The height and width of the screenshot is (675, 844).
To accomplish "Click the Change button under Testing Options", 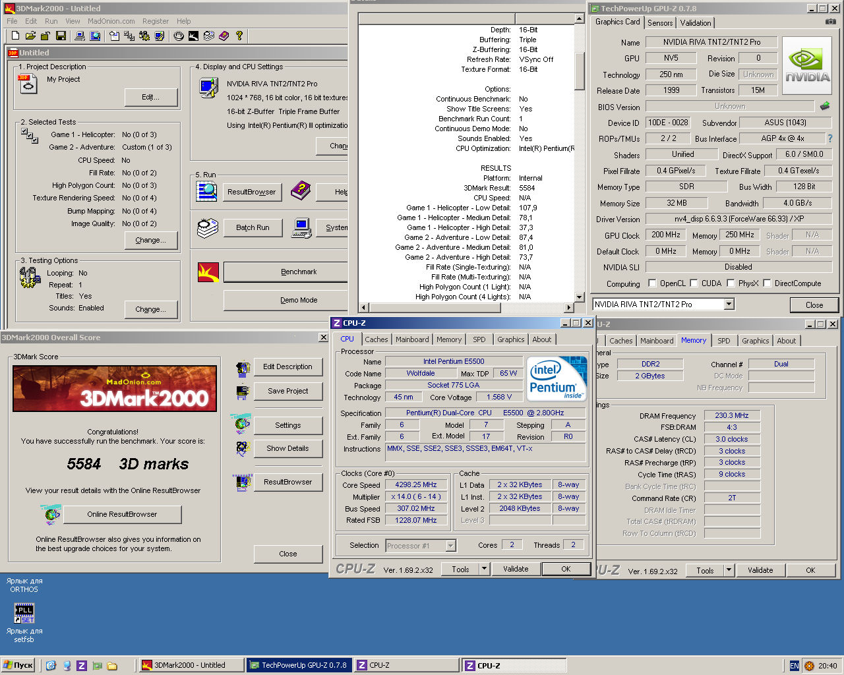I will (151, 309).
